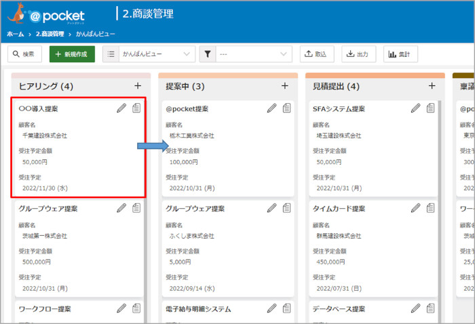Edit the 電子給与明細システム card

[x=271, y=308]
